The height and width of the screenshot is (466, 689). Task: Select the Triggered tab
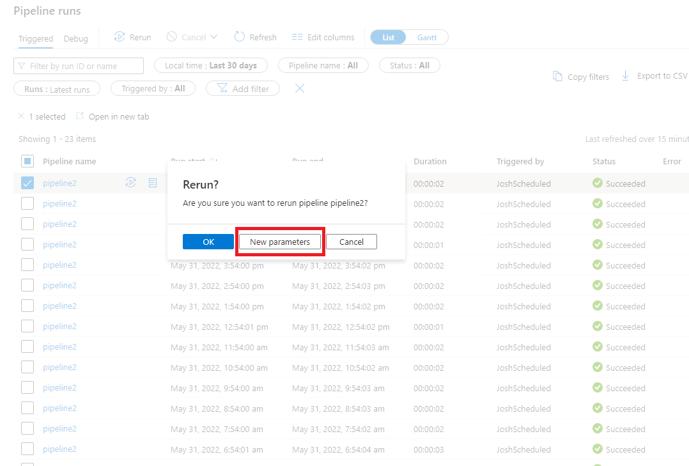click(35, 38)
